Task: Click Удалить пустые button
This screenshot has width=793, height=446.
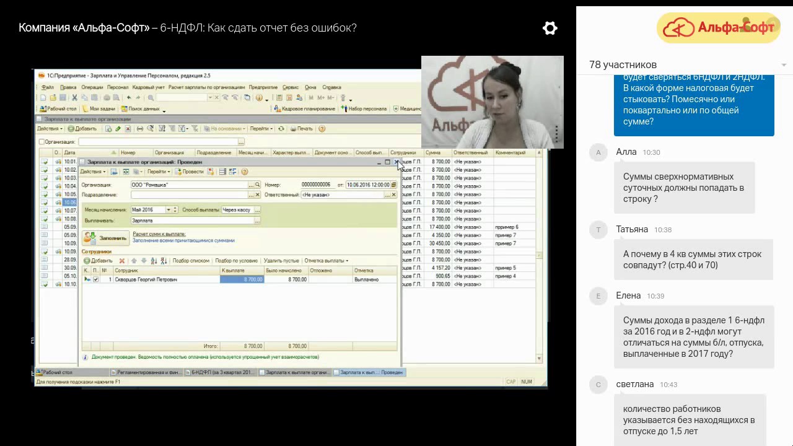Action: click(281, 261)
